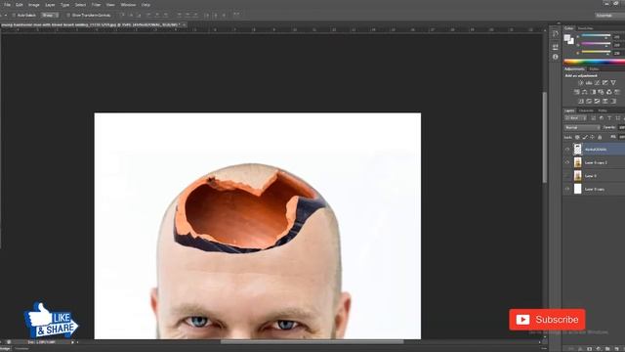Click the Add layer style fx icon
The width and height of the screenshot is (625, 352).
click(580, 349)
